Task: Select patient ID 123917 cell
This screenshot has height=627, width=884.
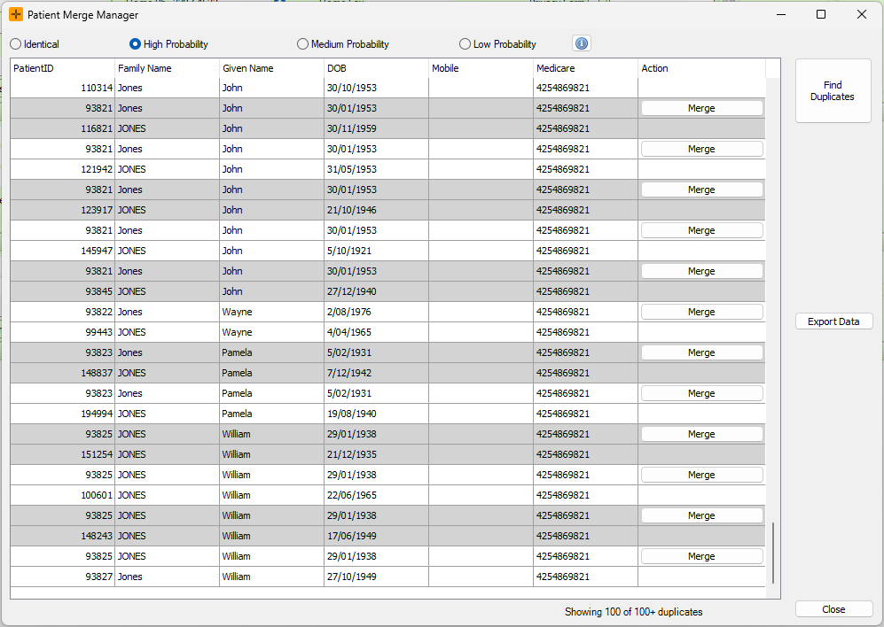Action: pos(63,210)
